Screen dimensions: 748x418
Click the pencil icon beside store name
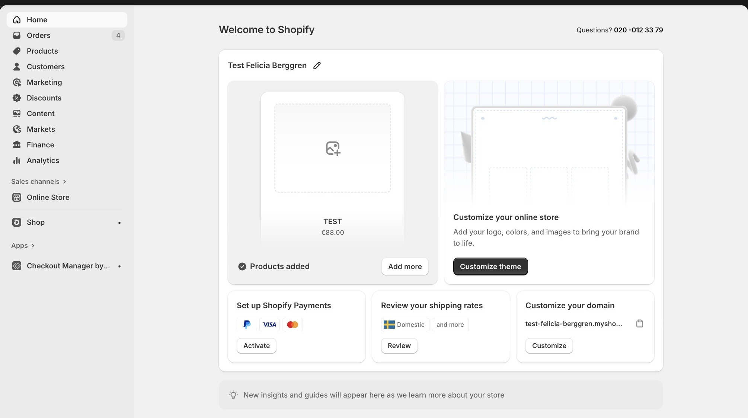(317, 66)
